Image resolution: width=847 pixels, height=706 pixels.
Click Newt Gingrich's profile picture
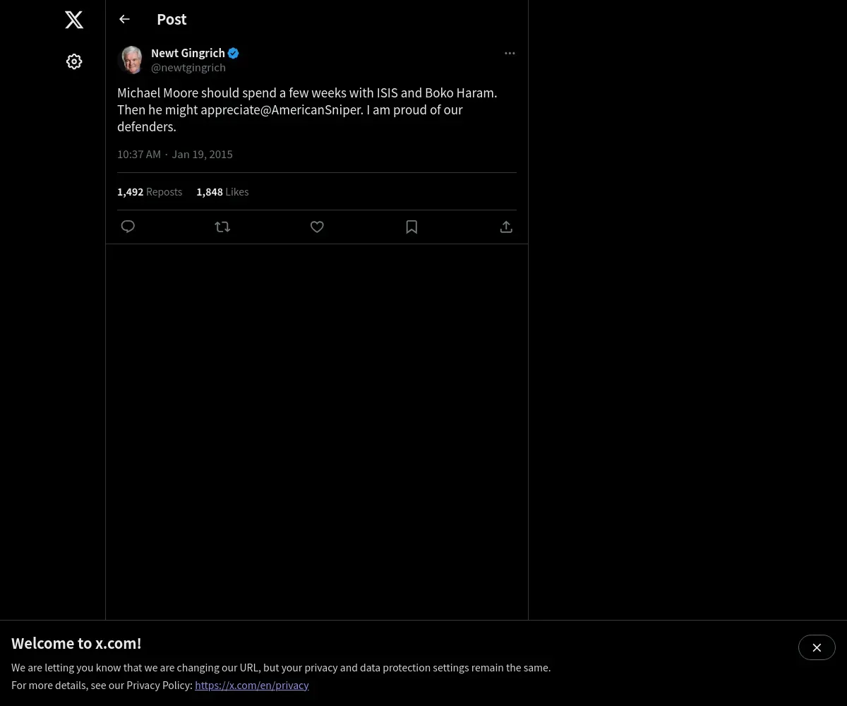point(131,60)
